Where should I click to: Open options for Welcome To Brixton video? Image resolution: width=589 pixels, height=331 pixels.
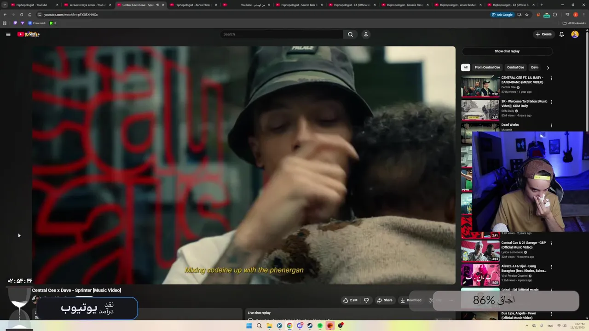click(551, 102)
